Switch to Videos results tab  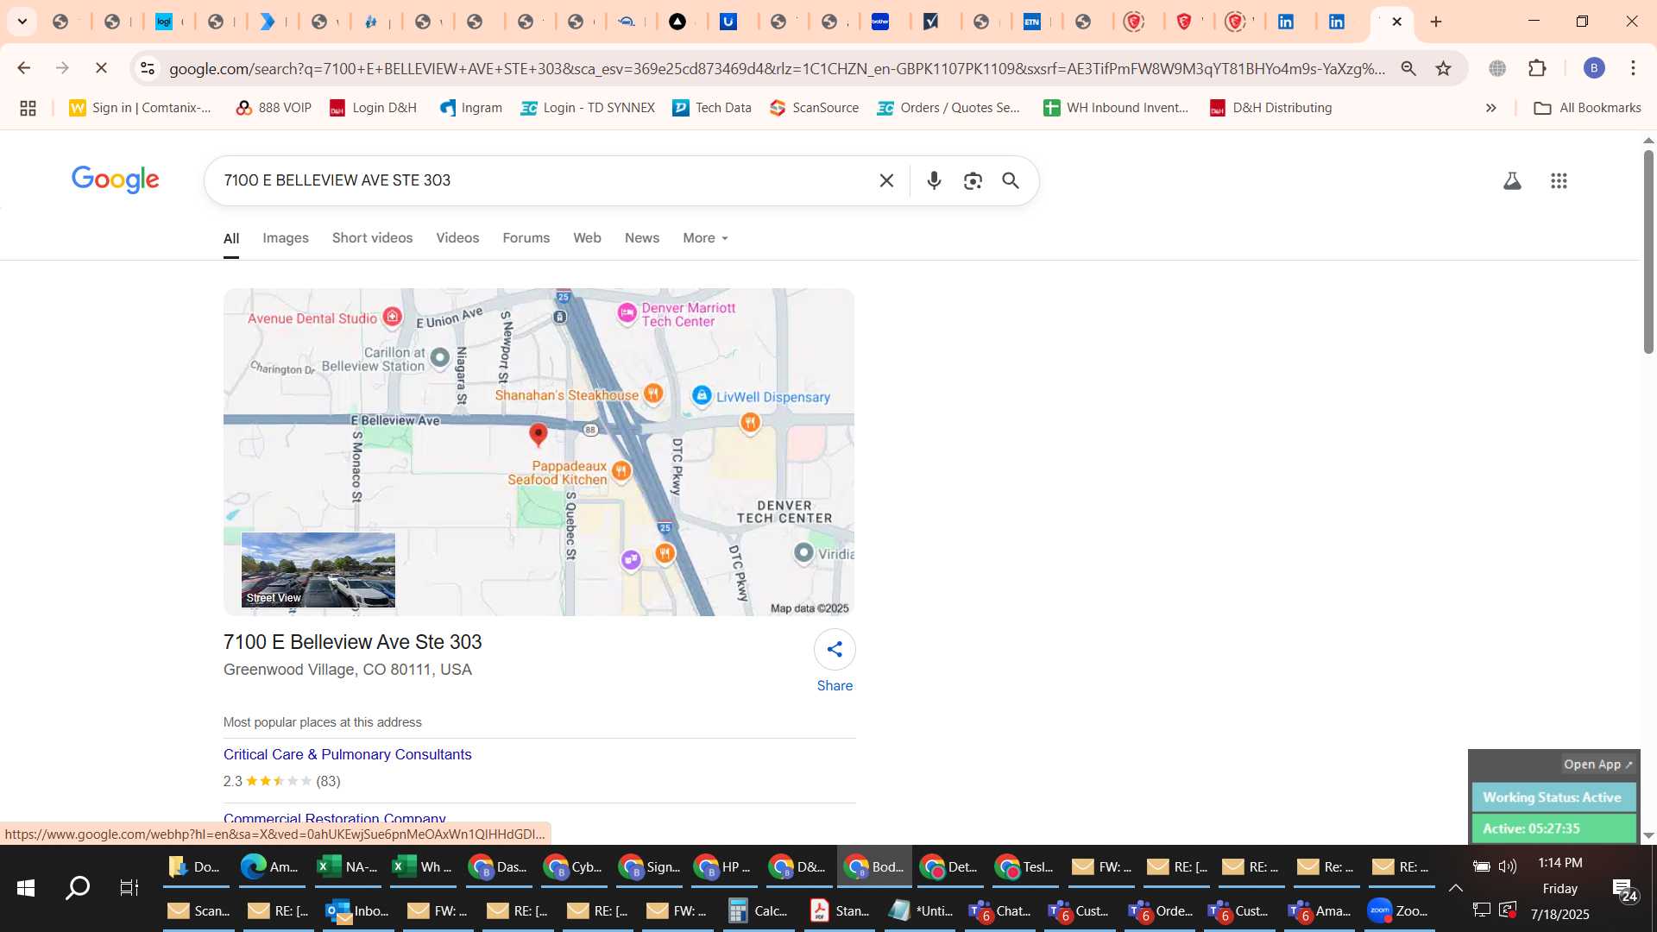coord(457,238)
